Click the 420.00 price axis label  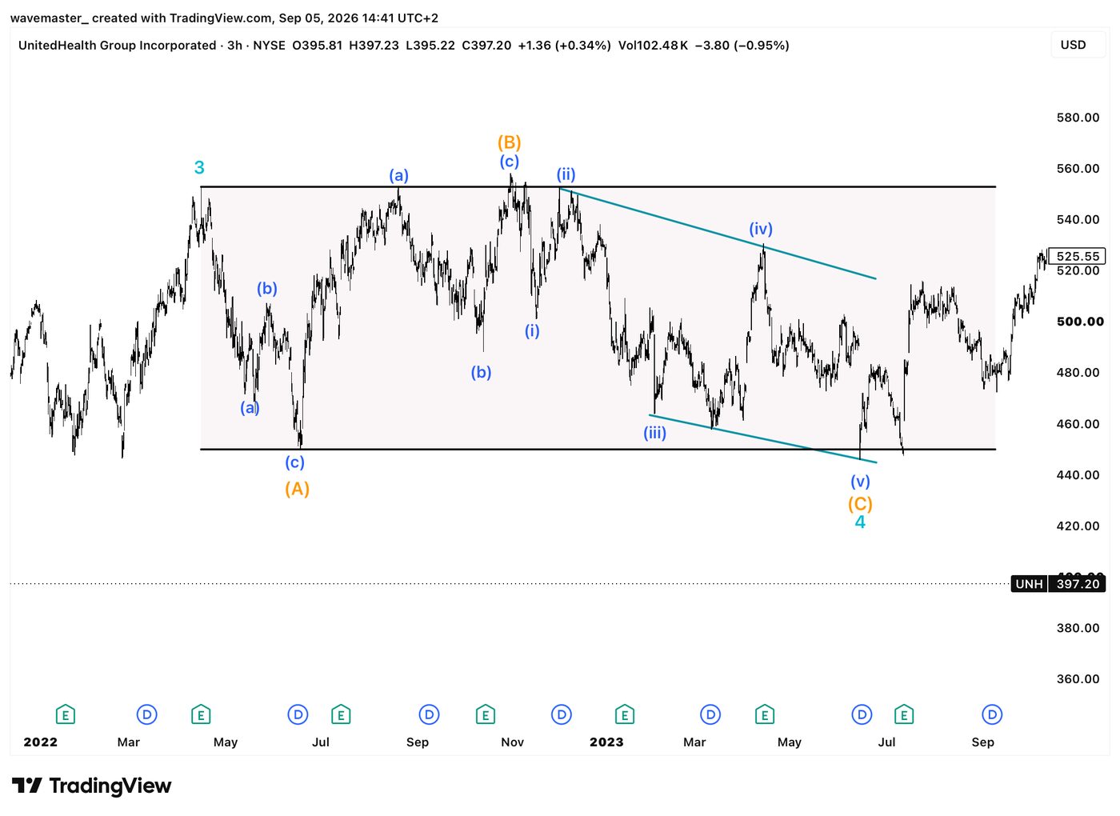tap(1078, 526)
